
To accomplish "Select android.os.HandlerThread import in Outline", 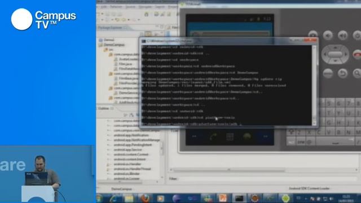I will pos(132,169).
